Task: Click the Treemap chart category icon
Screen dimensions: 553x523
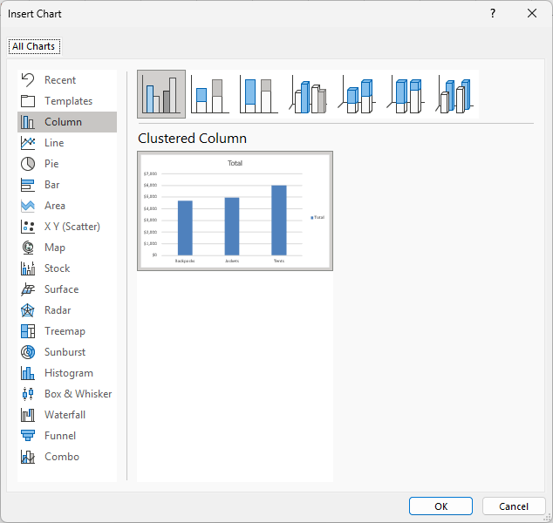Action: [x=28, y=331]
